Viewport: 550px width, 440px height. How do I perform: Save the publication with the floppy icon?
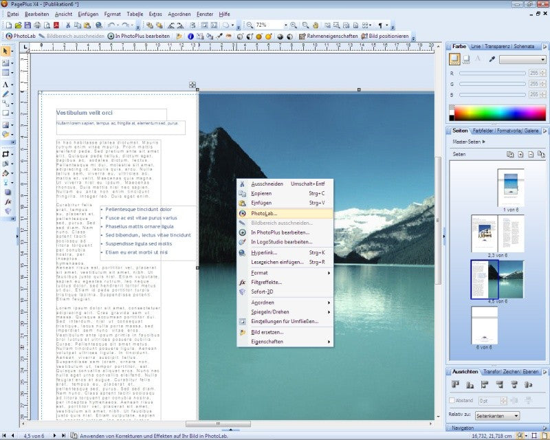[27, 25]
